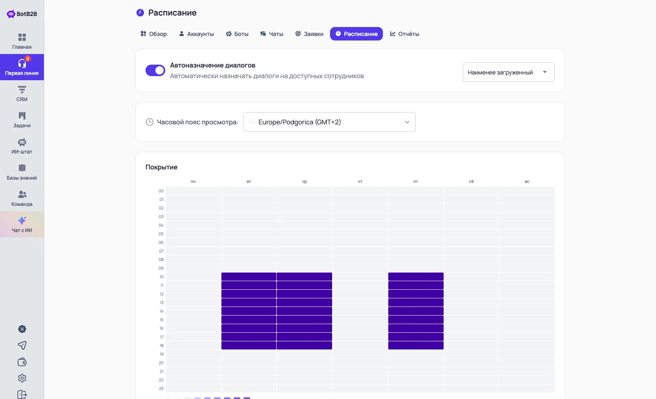This screenshot has width=656, height=399.
Task: Expand the Europe/Podgorica timezone selector
Action: click(330, 122)
